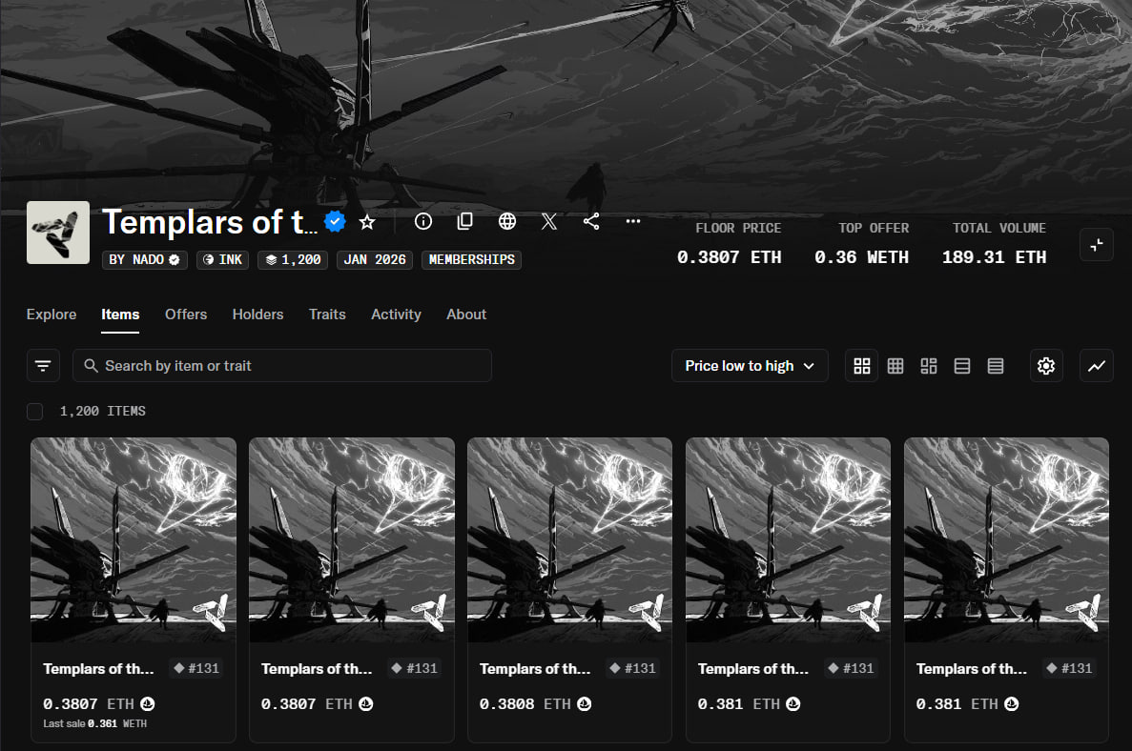
Task: Open the Price low to high dropdown
Action: pyautogui.click(x=750, y=366)
